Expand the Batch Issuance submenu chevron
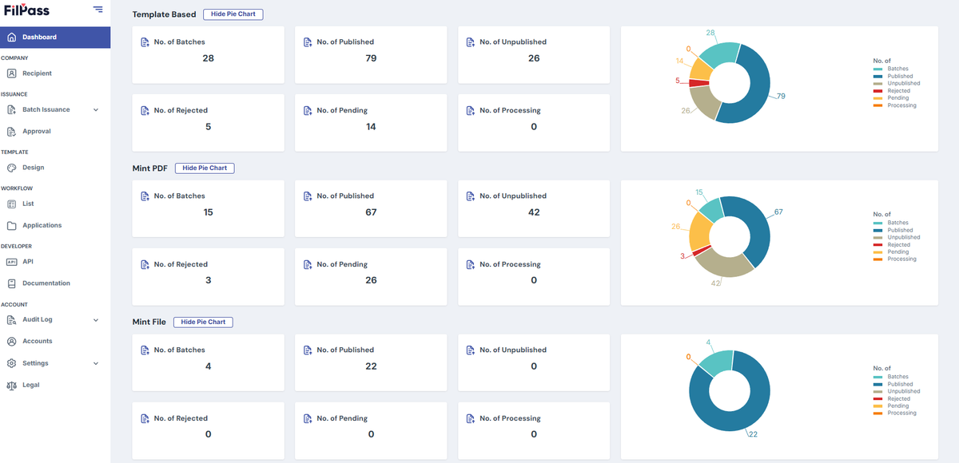 (96, 110)
